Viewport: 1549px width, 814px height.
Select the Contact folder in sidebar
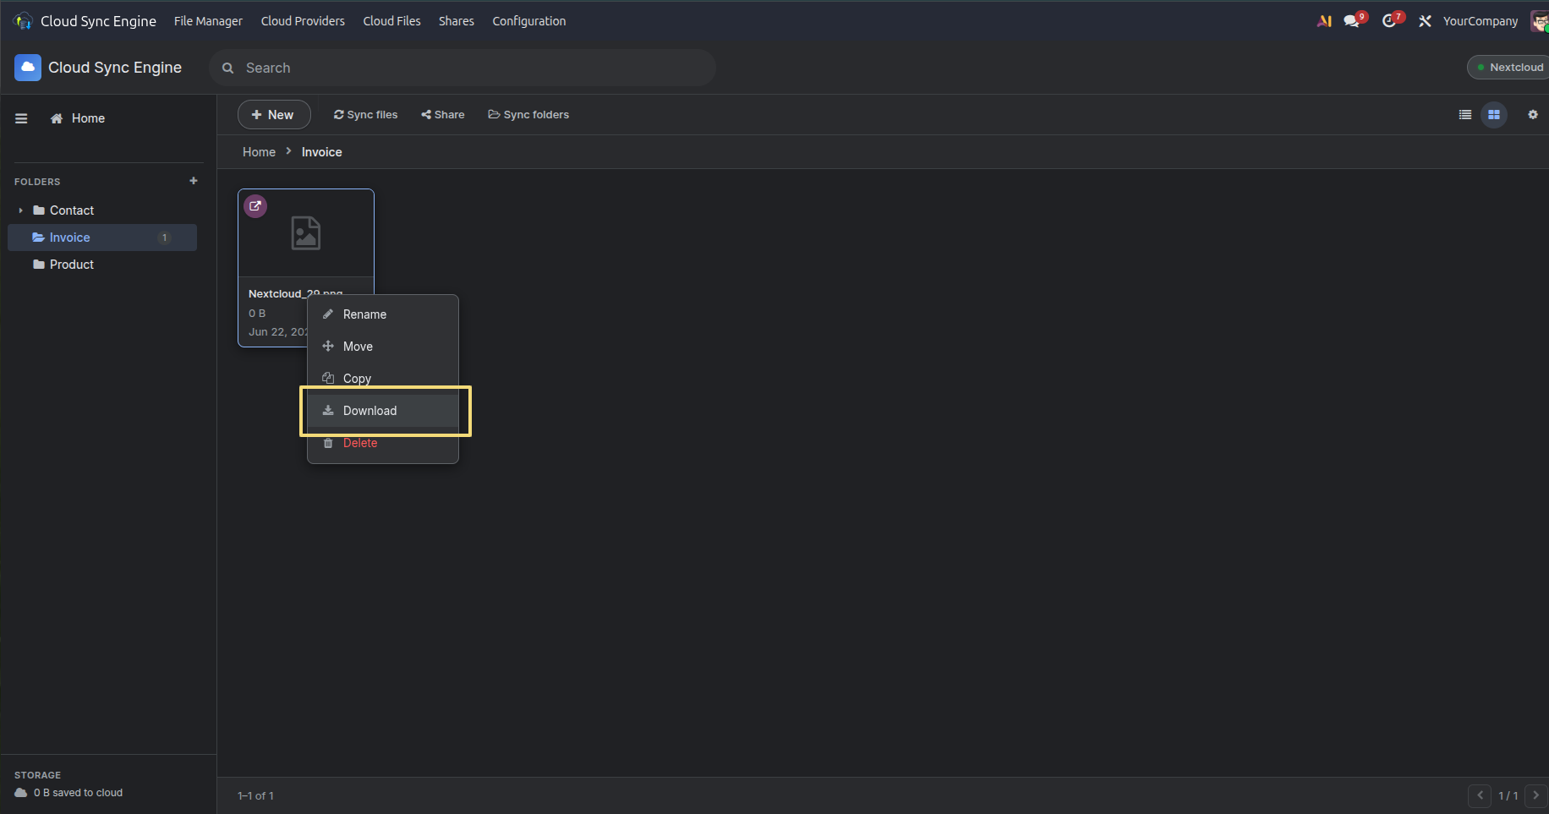[102, 210]
